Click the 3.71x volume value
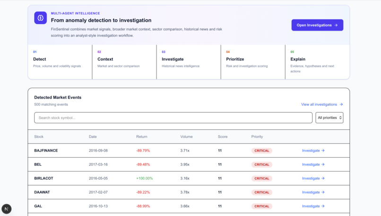The height and width of the screenshot is (216, 381). click(x=185, y=151)
